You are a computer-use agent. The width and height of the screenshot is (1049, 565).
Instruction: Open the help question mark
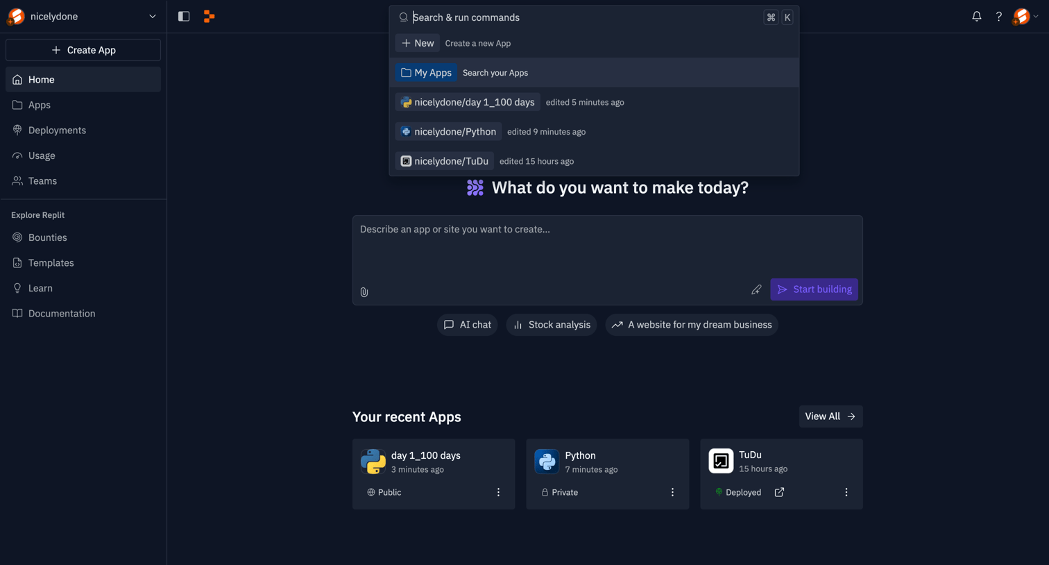(999, 17)
